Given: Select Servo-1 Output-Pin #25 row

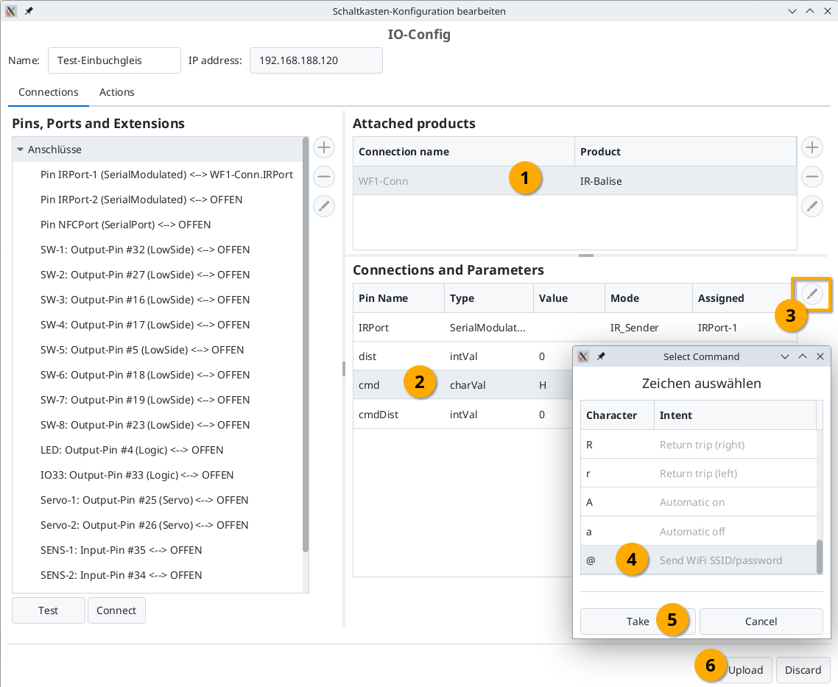Looking at the screenshot, I should click(157, 500).
